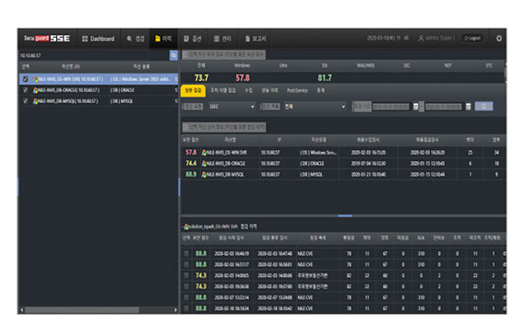Image resolution: width=524 pixels, height=336 pixels.
Task: Click the end date input field
Action: (x=444, y=107)
